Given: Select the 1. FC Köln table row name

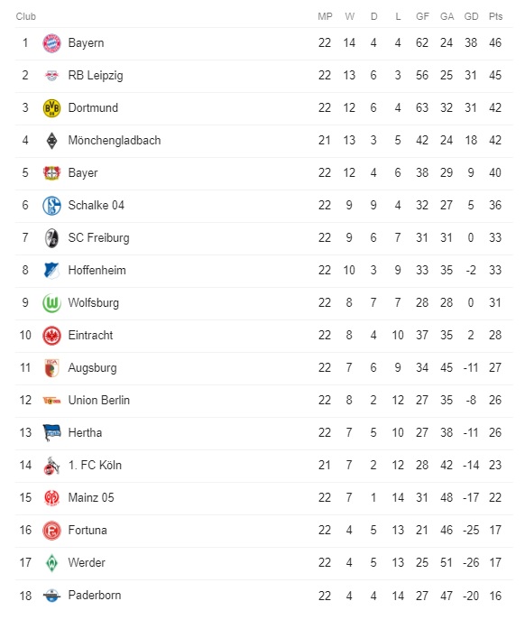Looking at the screenshot, I should [x=95, y=466].
